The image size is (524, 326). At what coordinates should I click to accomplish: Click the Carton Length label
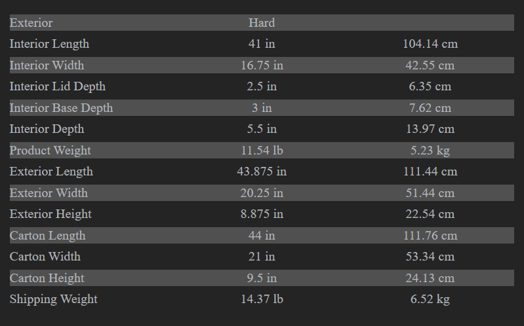(x=47, y=236)
